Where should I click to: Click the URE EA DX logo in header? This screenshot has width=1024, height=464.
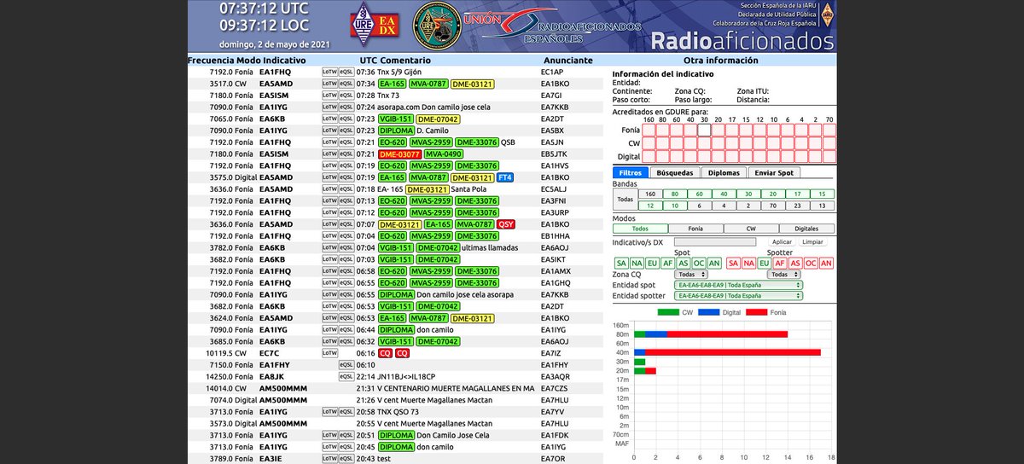pos(375,24)
